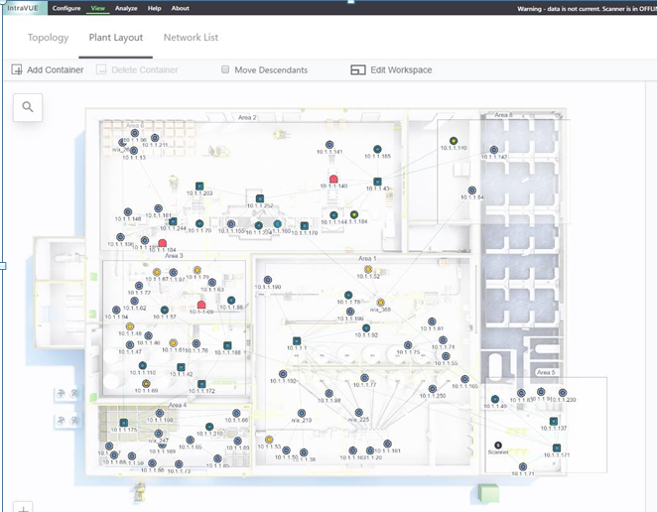Select switch node 10.1.1.170
Image resolution: width=657 pixels, height=512 pixels.
tap(305, 226)
